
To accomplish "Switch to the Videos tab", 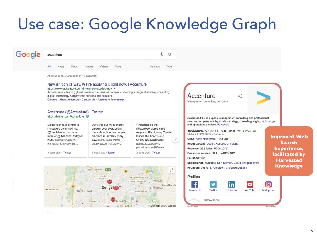I will 104,66.
